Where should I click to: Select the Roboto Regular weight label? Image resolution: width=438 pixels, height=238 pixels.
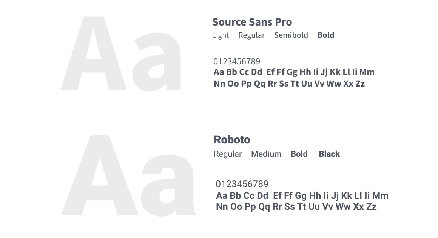pos(228,154)
